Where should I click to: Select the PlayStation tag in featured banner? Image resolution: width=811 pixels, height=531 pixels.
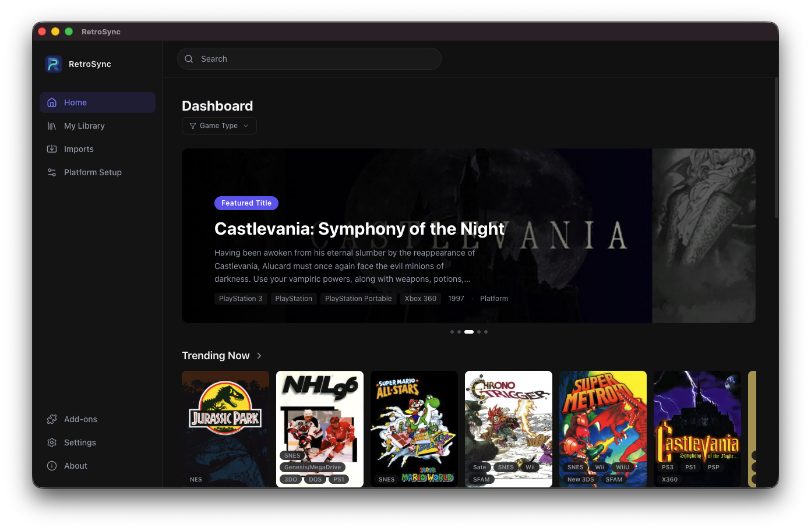(x=294, y=299)
